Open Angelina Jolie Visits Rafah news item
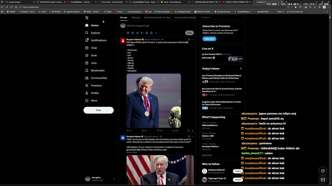 tap(222, 105)
